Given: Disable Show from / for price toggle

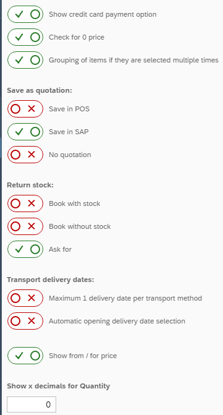Looking at the screenshot, I should pos(25,356).
